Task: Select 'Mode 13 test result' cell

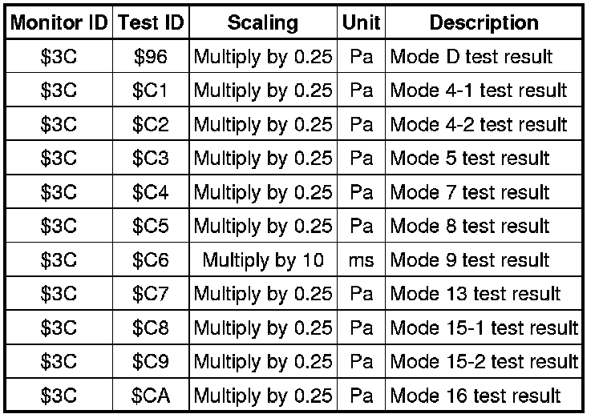Action: pyautogui.click(x=475, y=294)
